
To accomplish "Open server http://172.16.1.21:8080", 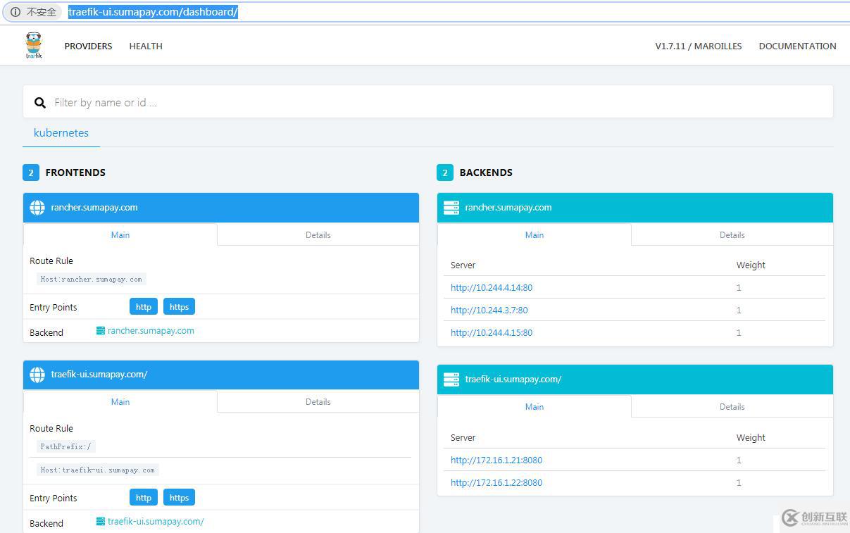I will click(496, 460).
